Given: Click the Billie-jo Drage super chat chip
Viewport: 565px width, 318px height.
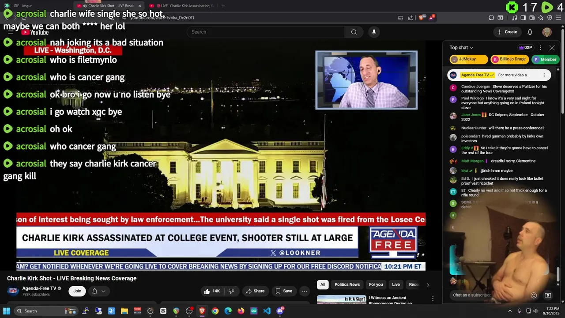Looking at the screenshot, I should point(510,59).
